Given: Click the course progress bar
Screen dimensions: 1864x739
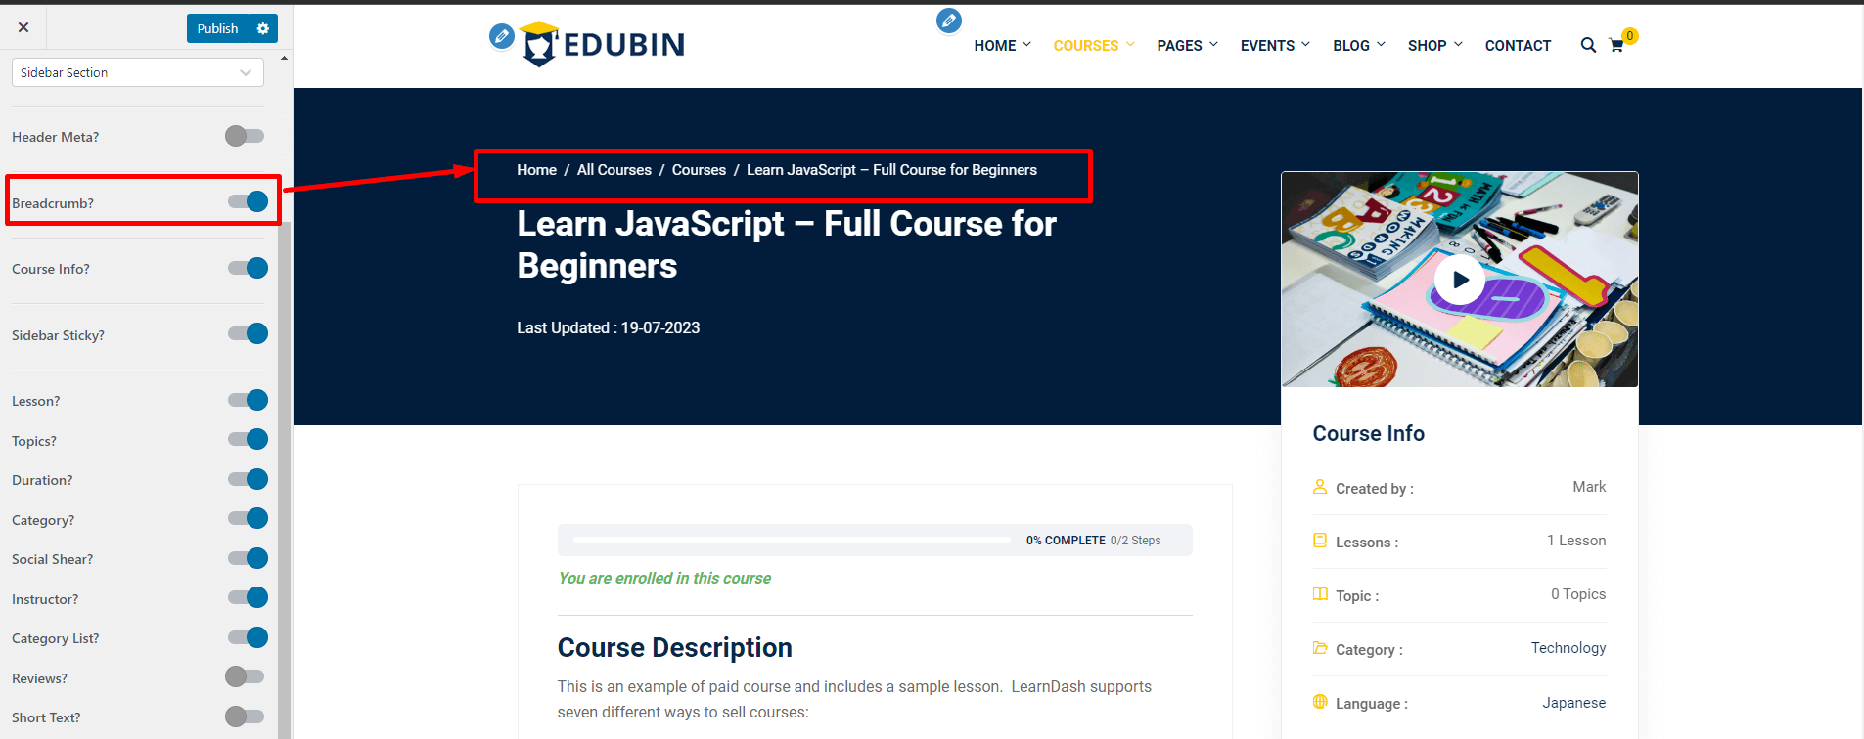Looking at the screenshot, I should pyautogui.click(x=792, y=540).
